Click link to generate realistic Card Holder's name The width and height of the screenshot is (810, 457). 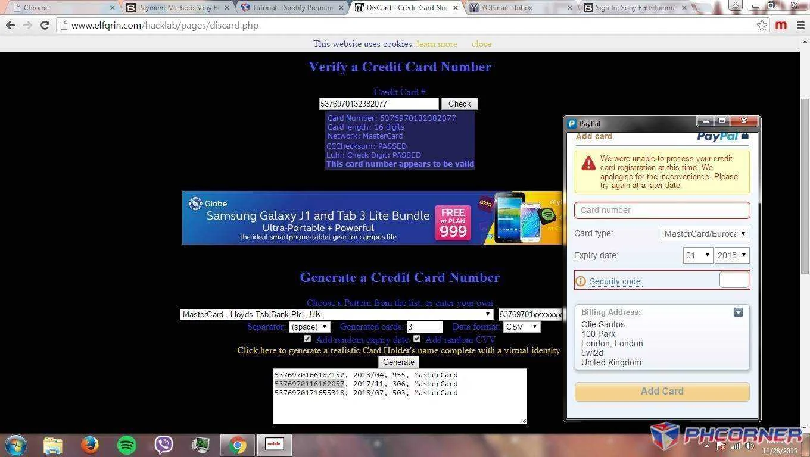click(398, 350)
